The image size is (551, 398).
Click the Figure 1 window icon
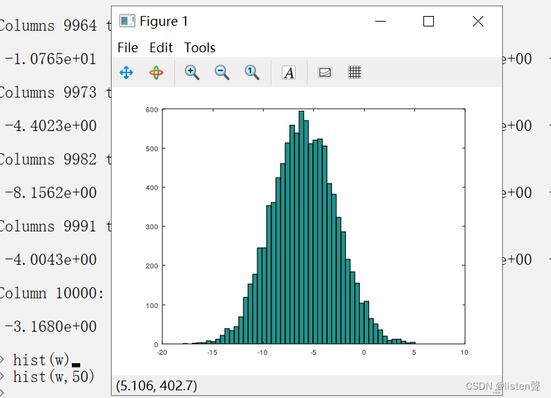click(127, 21)
